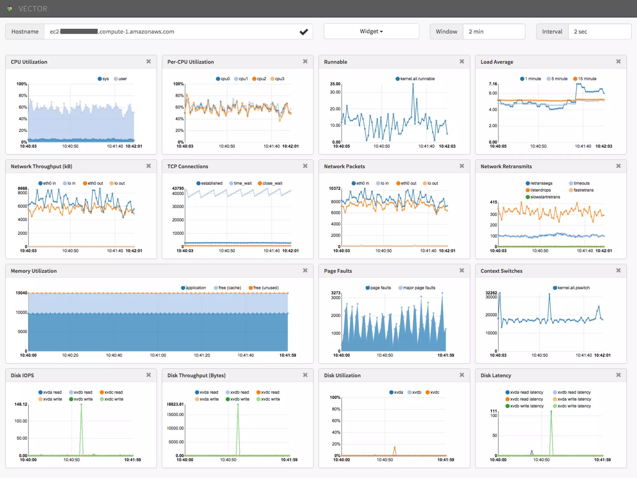
Task: Close the Per-CPU Utilization widget
Action: [305, 62]
